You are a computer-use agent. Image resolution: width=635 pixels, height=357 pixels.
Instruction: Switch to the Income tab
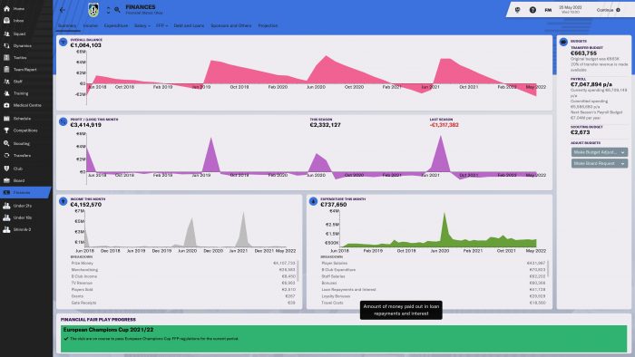(91, 25)
